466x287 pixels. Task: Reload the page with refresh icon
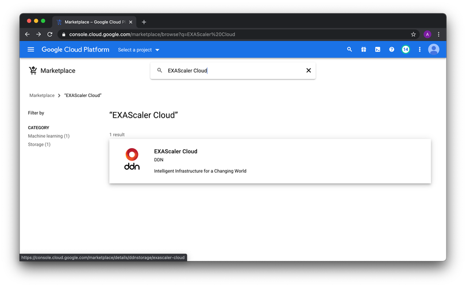click(x=49, y=34)
